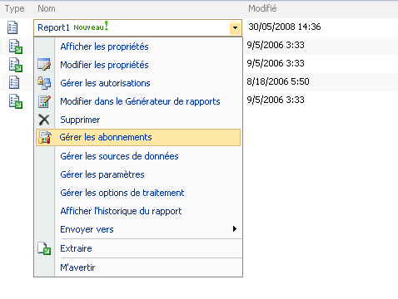Click the file icon beside 8/18/2006 5:50
This screenshot has height=299, width=398.
point(14,82)
